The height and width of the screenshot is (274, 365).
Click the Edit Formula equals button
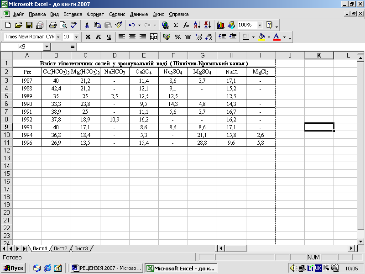pyautogui.click(x=73, y=47)
